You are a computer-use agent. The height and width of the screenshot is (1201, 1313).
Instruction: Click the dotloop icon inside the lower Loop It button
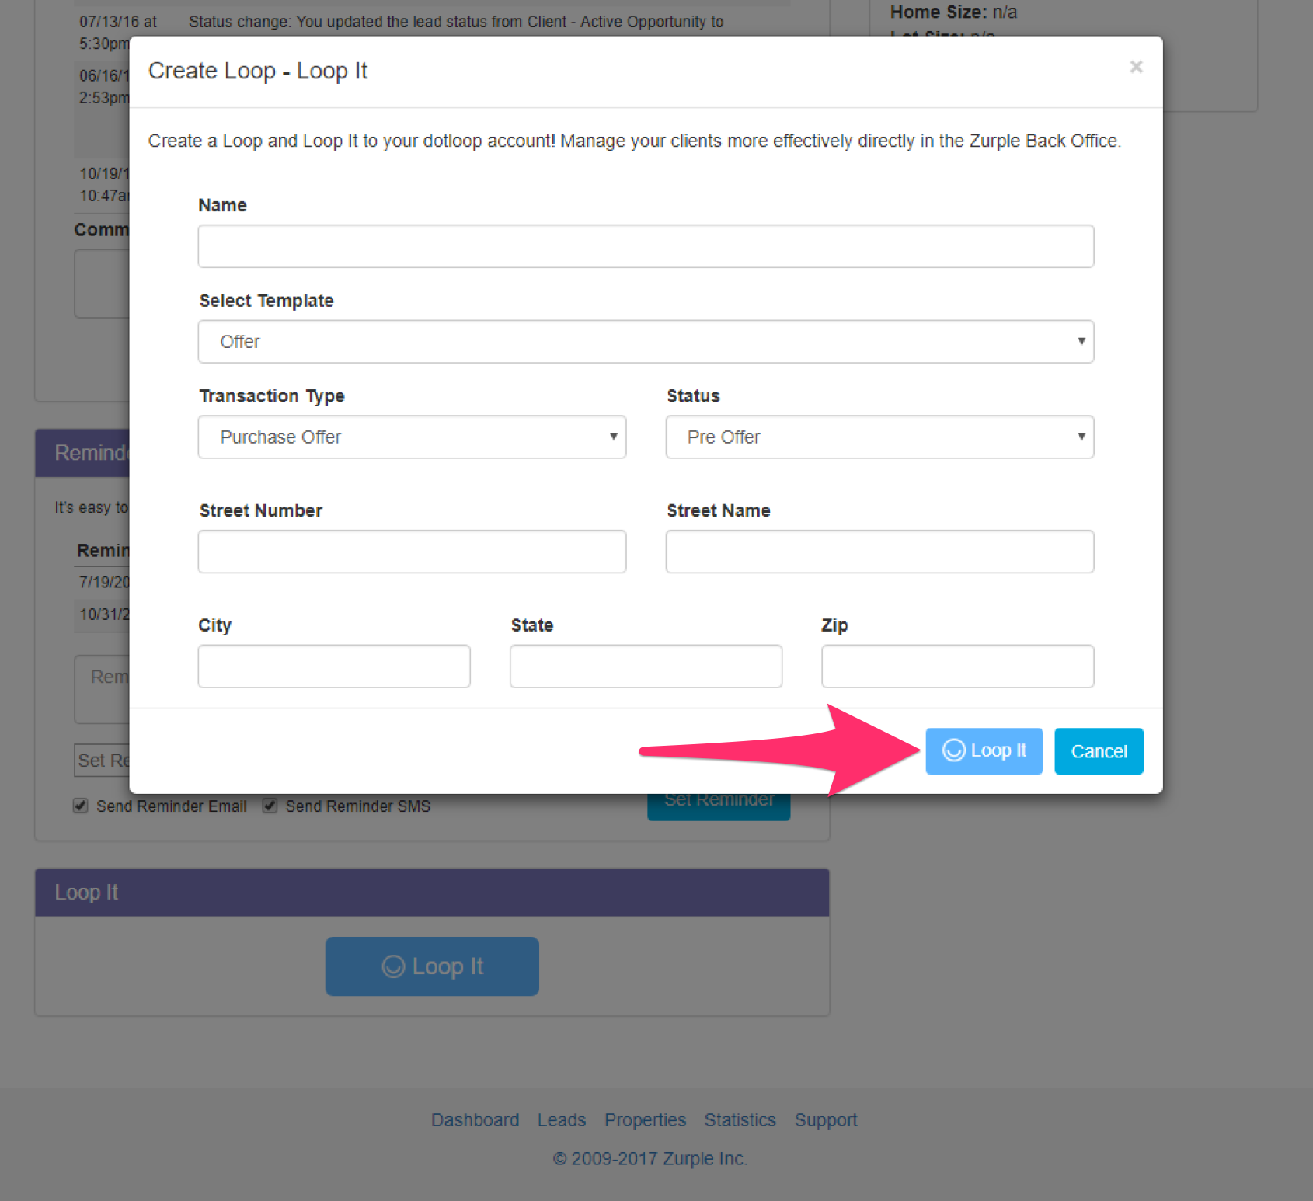pos(395,966)
